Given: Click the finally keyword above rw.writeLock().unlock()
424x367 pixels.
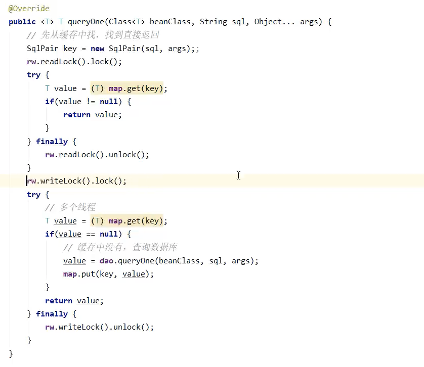Looking at the screenshot, I should (52, 314).
